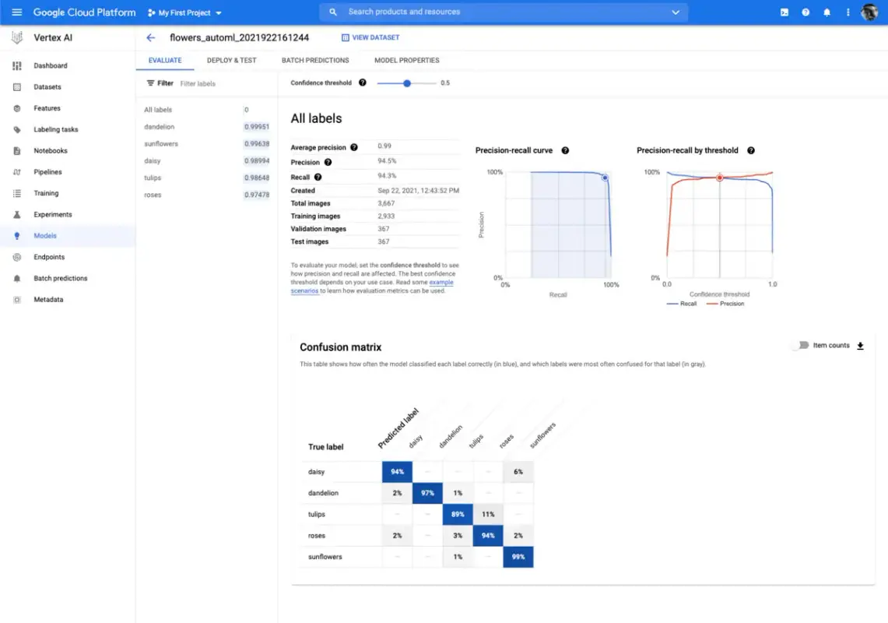Open the Datasets sidebar icon
Viewport: 888px width, 623px height.
[17, 86]
